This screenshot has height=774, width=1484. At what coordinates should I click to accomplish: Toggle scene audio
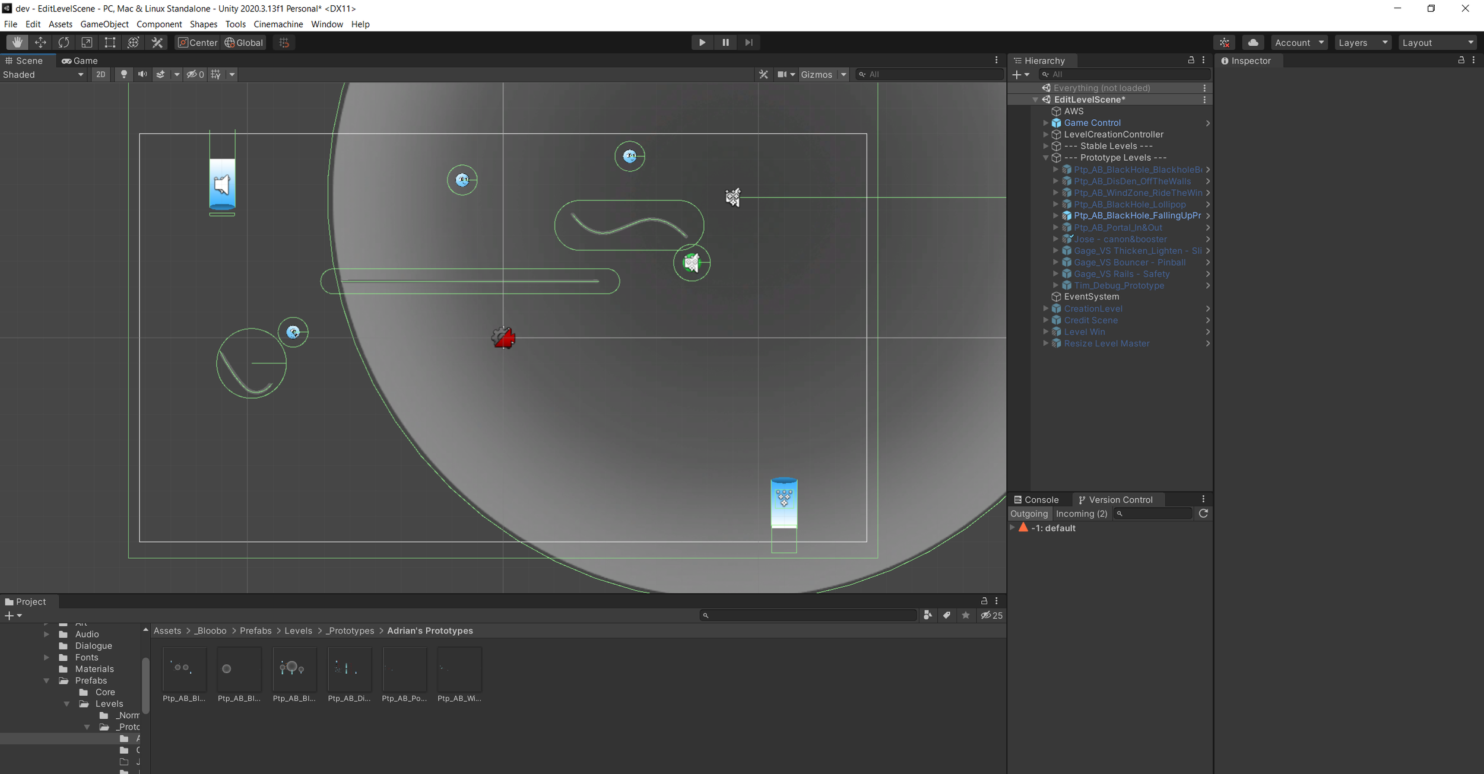click(x=142, y=74)
